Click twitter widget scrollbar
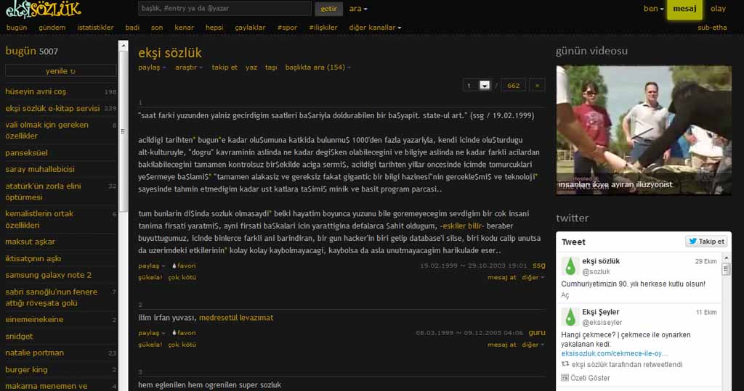The image size is (744, 391). tap(726, 269)
